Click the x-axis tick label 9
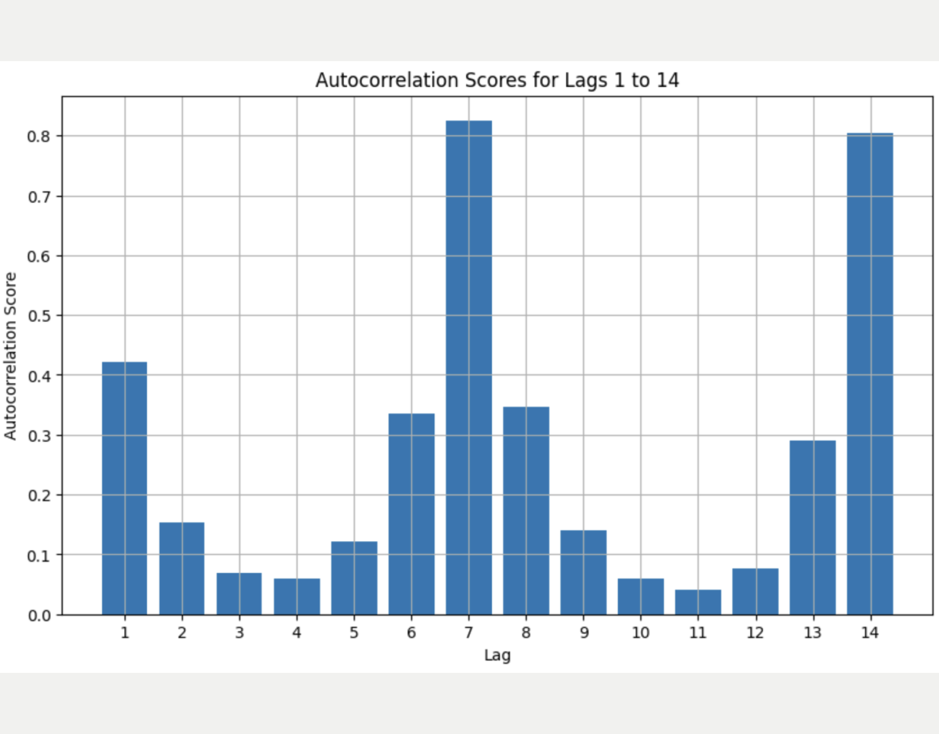939x734 pixels. 584,633
